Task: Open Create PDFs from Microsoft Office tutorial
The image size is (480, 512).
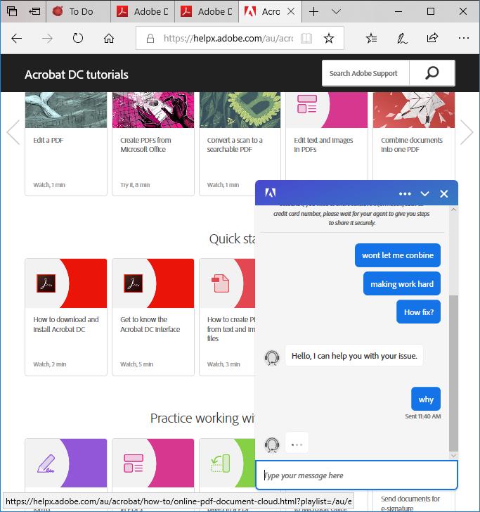Action: click(x=153, y=143)
